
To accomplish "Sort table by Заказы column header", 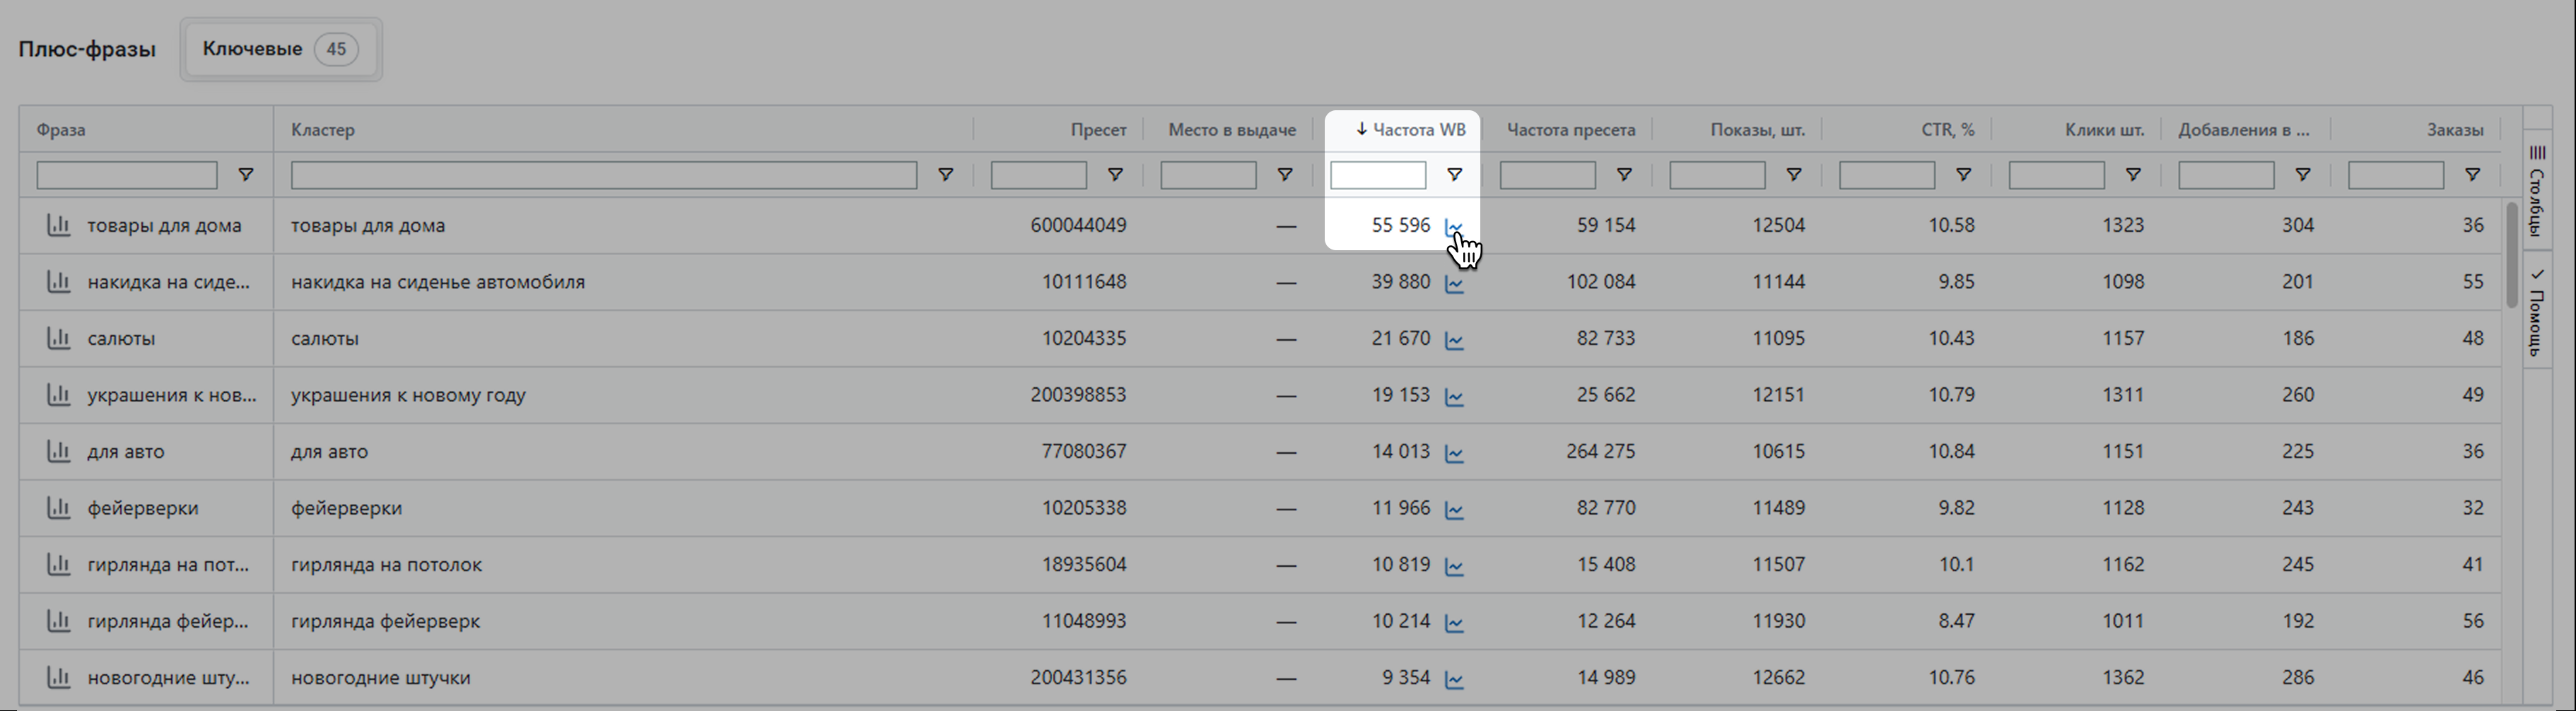I will (x=2454, y=130).
